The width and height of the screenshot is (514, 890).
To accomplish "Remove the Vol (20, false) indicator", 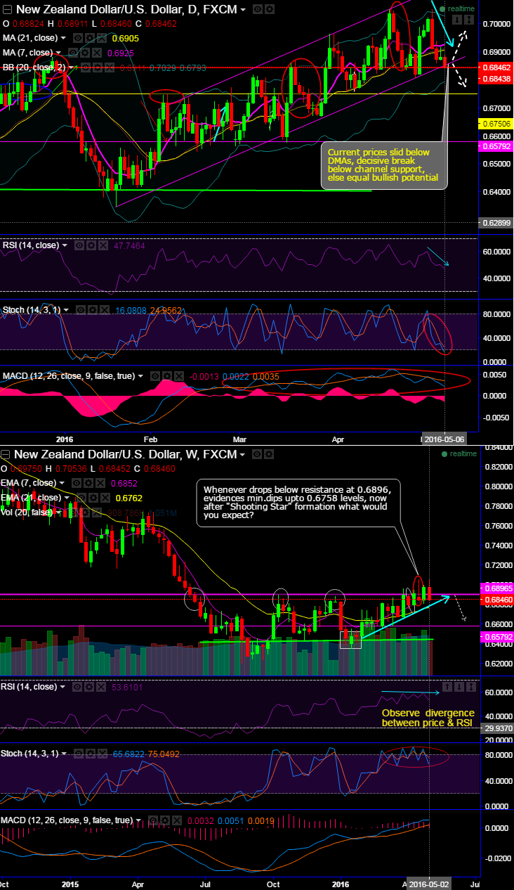I will click(97, 512).
